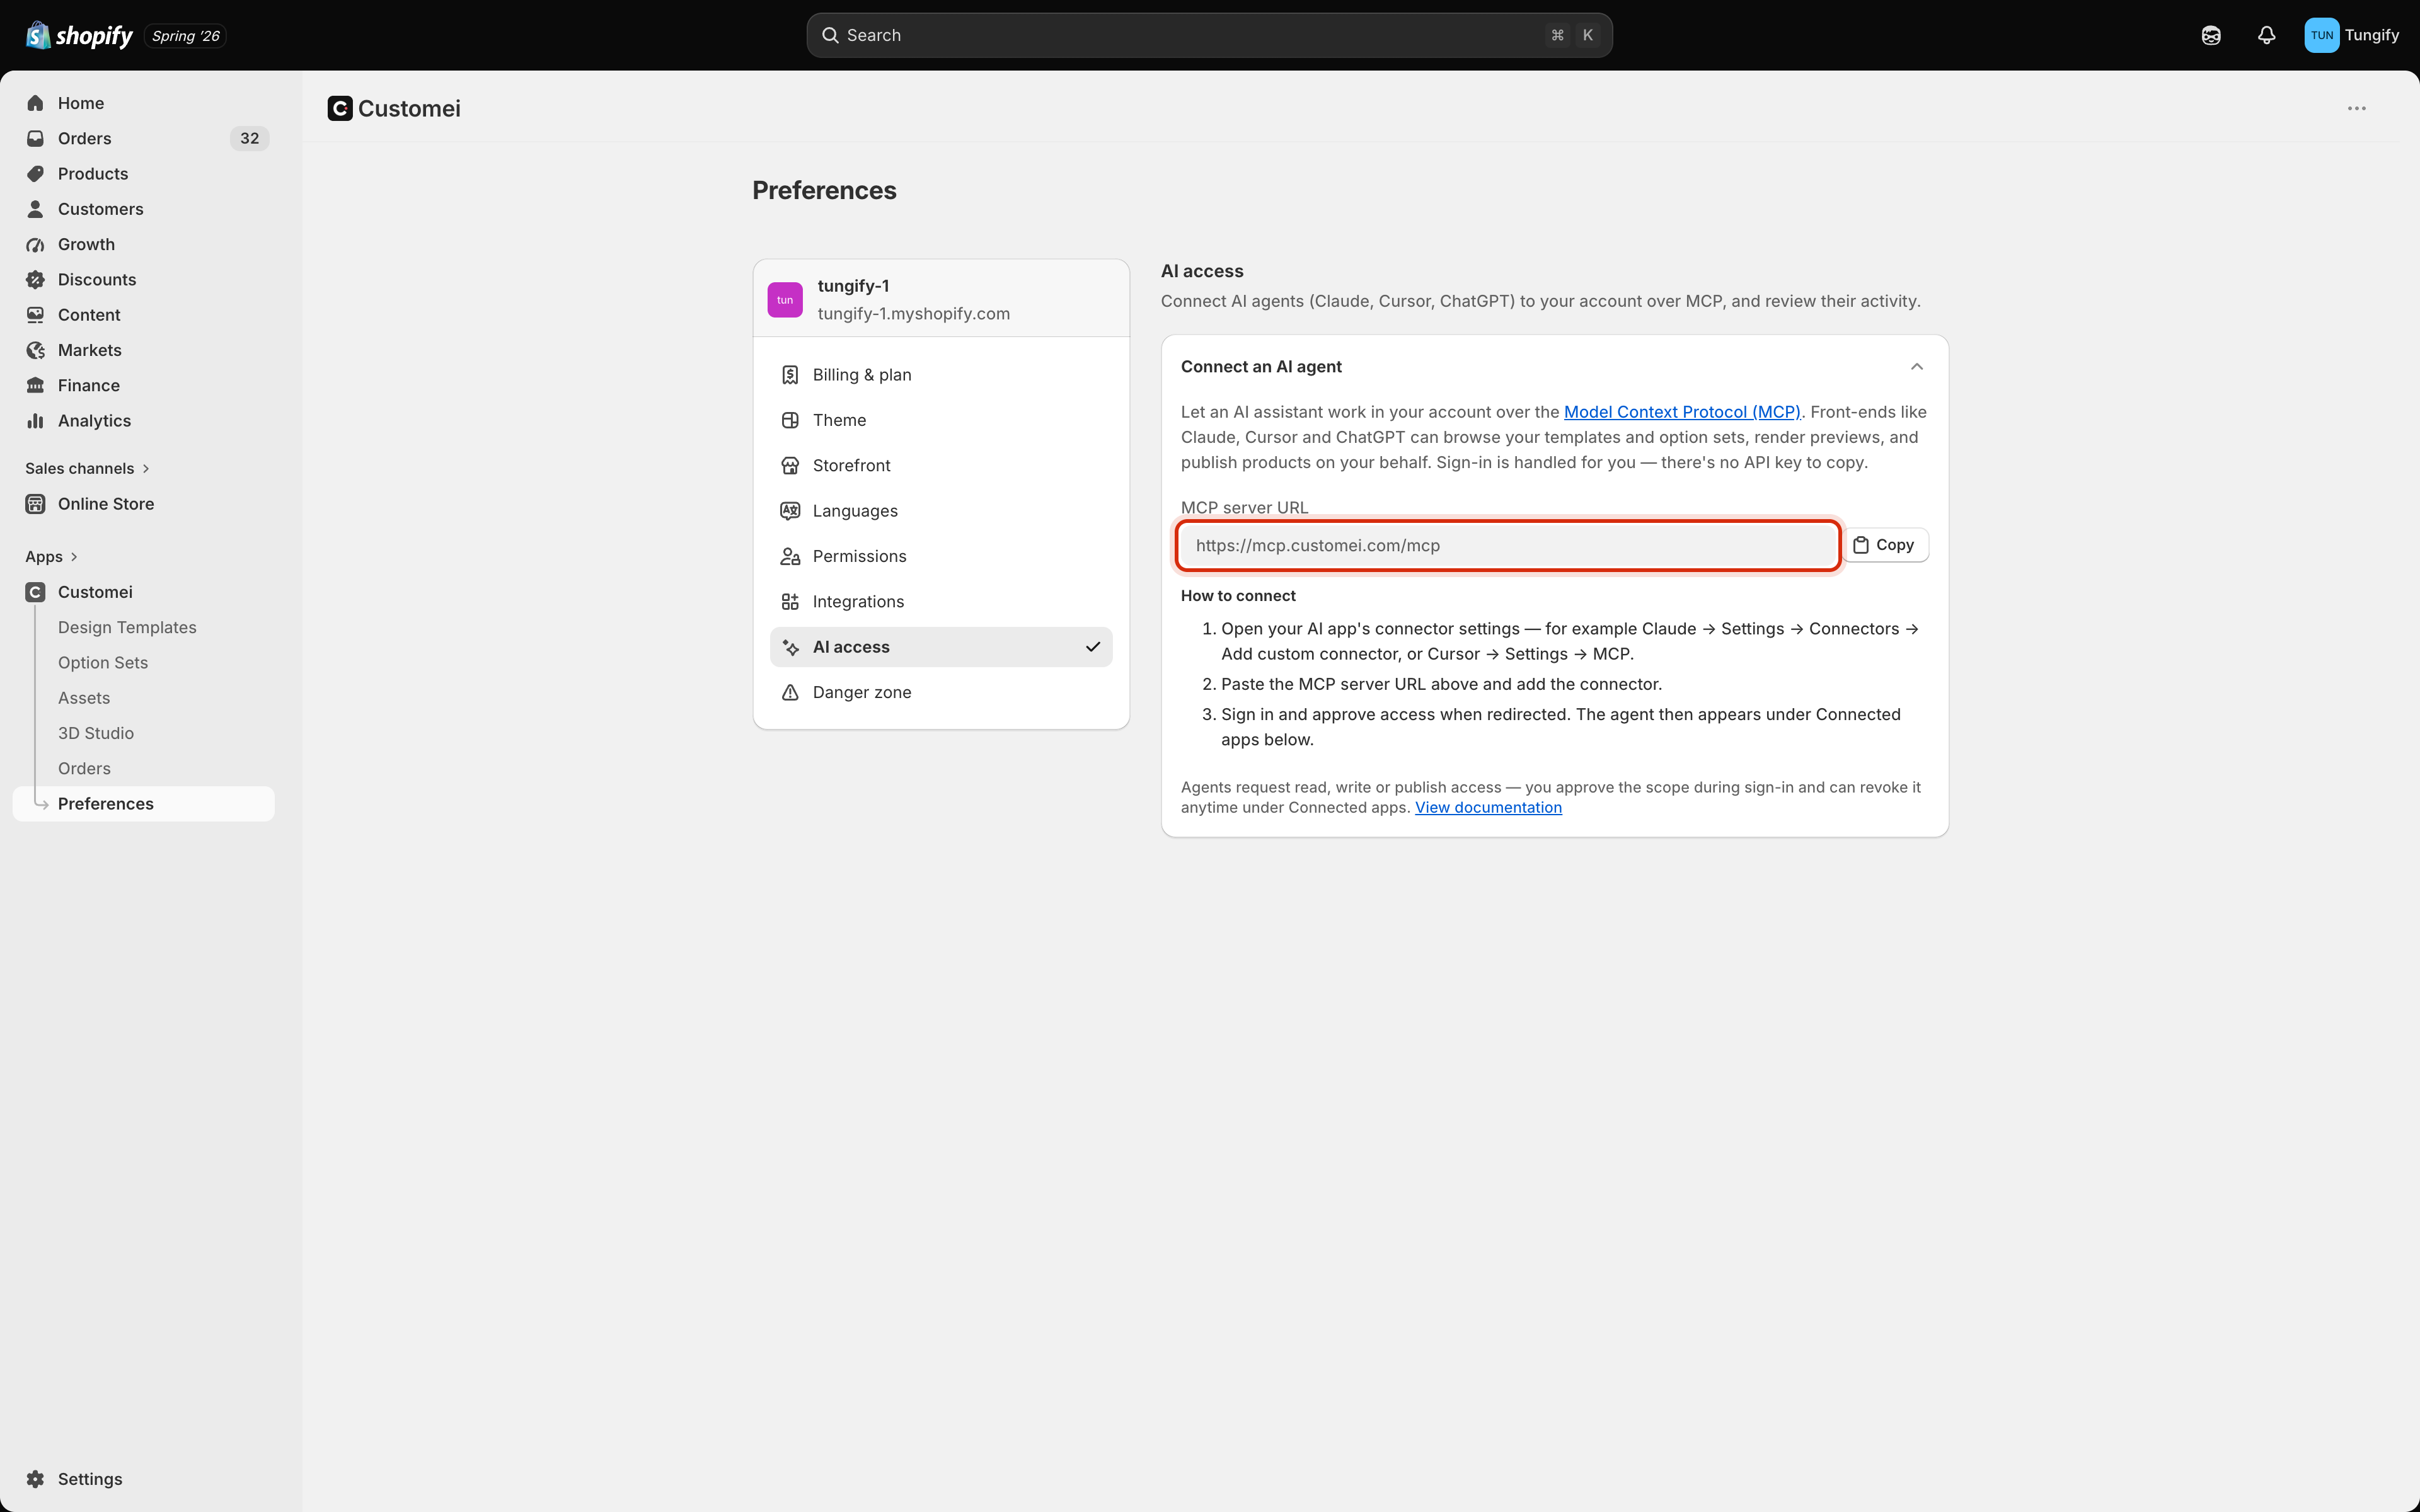Click the Shopify logo in the header
Viewport: 2420px width, 1512px height.
79,36
